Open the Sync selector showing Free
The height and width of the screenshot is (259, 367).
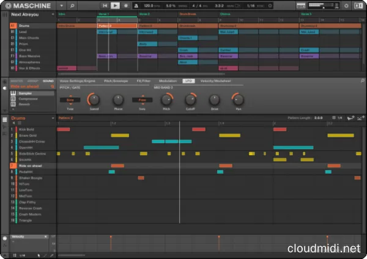coord(142,100)
